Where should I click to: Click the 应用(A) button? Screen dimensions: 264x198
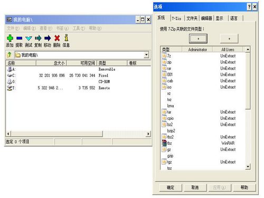tap(220, 187)
